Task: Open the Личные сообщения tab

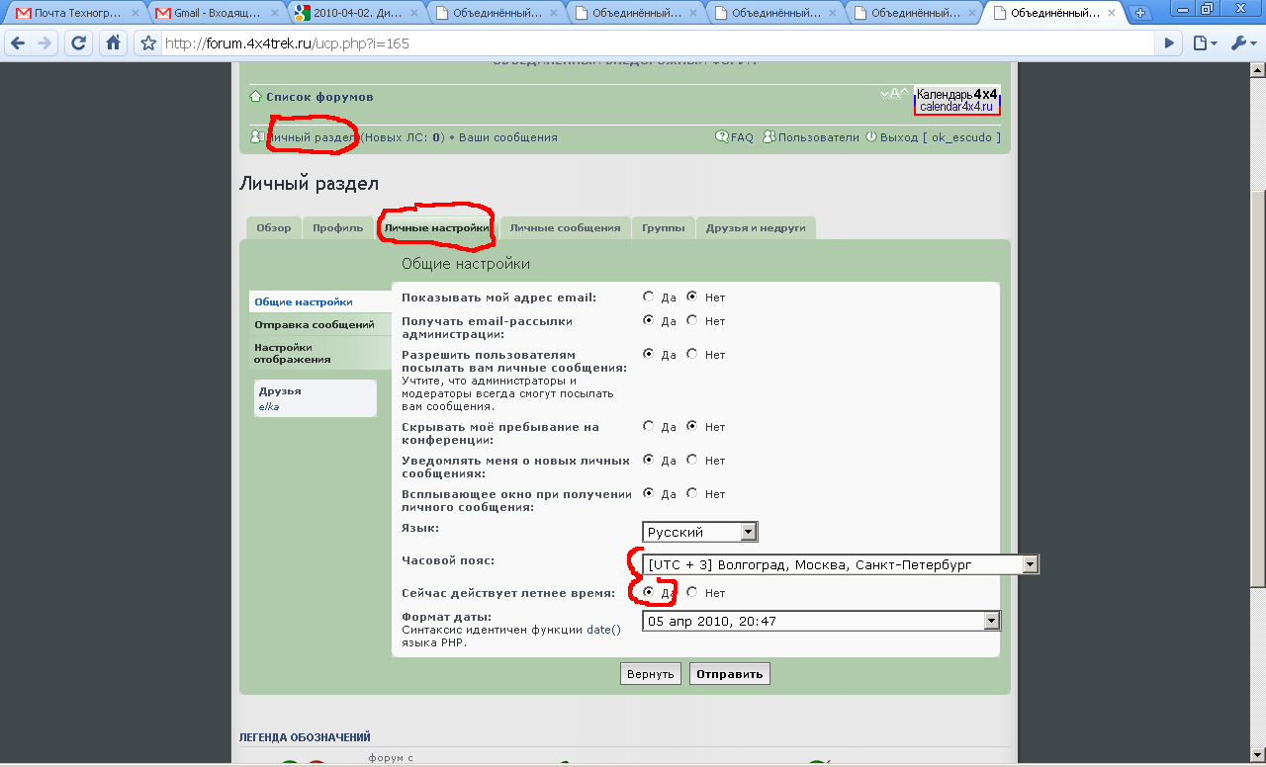Action: pos(565,228)
